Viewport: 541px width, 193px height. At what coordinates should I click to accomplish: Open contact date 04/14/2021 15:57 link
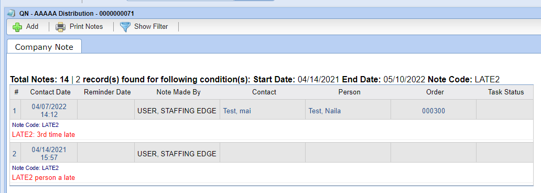coord(49,154)
